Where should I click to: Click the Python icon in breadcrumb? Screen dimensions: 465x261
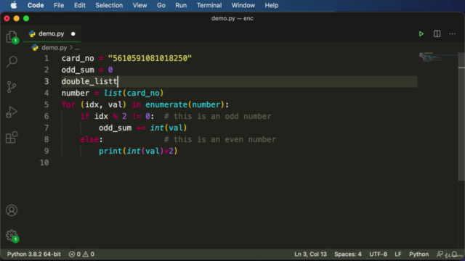coord(35,48)
